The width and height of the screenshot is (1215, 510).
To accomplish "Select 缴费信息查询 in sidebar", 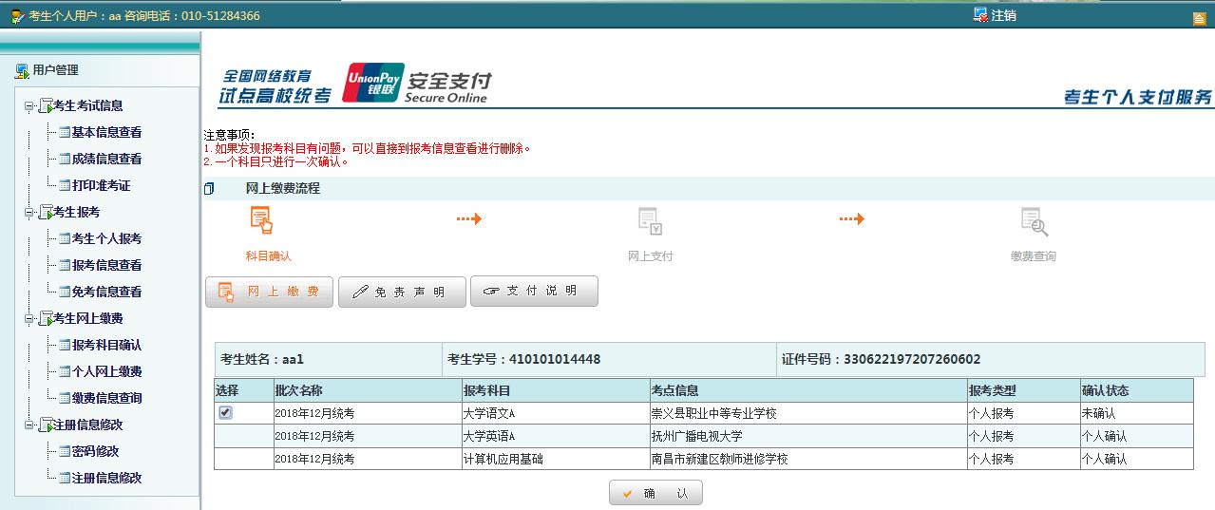I will pyautogui.click(x=106, y=399).
